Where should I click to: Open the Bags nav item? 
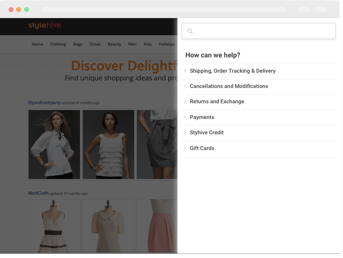(78, 44)
